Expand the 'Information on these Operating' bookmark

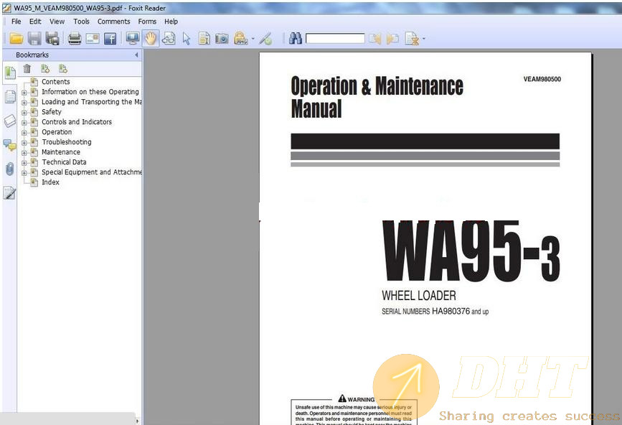(24, 93)
